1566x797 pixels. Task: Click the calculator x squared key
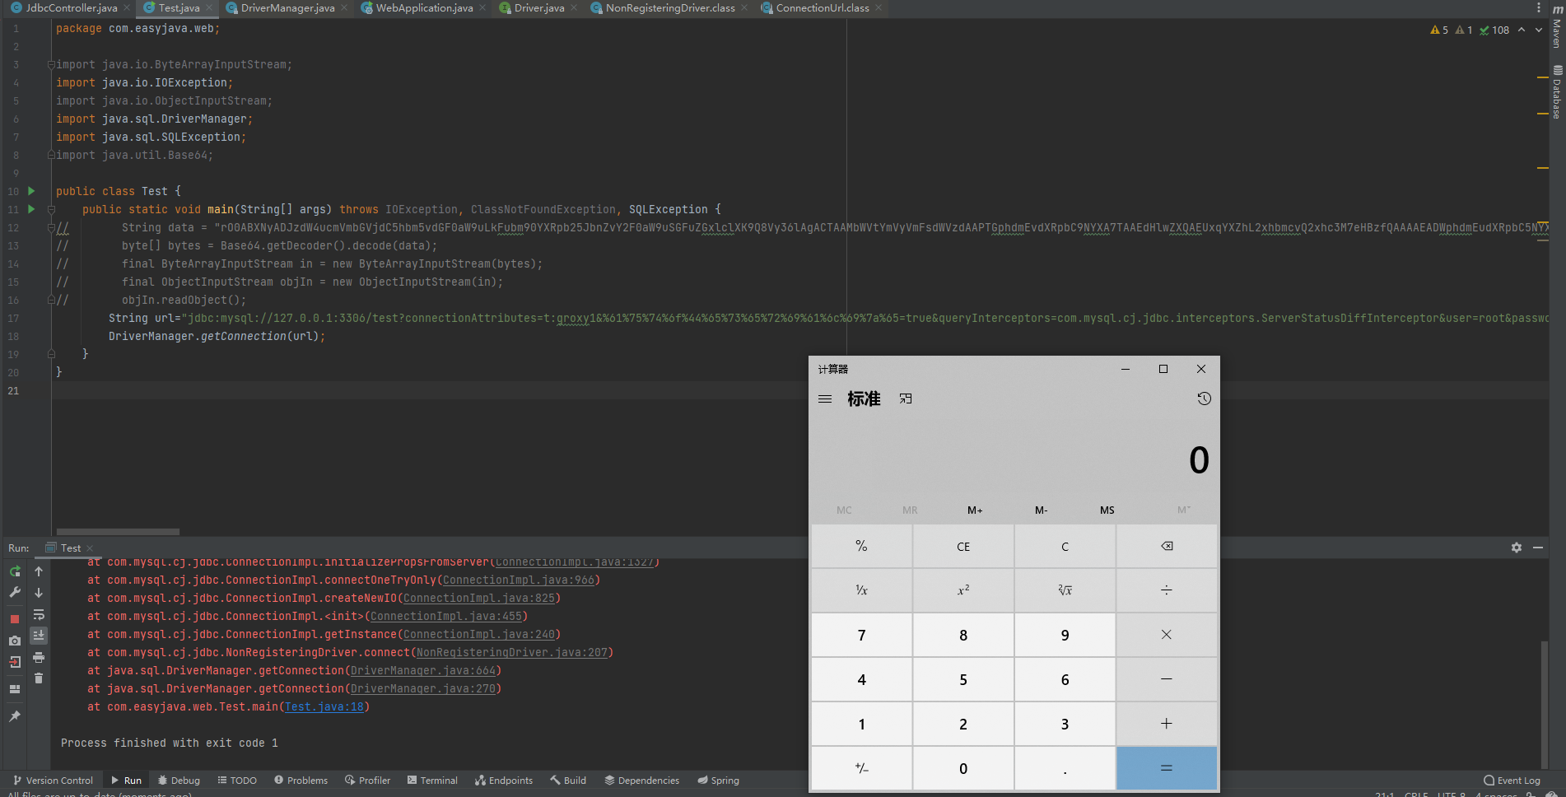click(x=963, y=590)
